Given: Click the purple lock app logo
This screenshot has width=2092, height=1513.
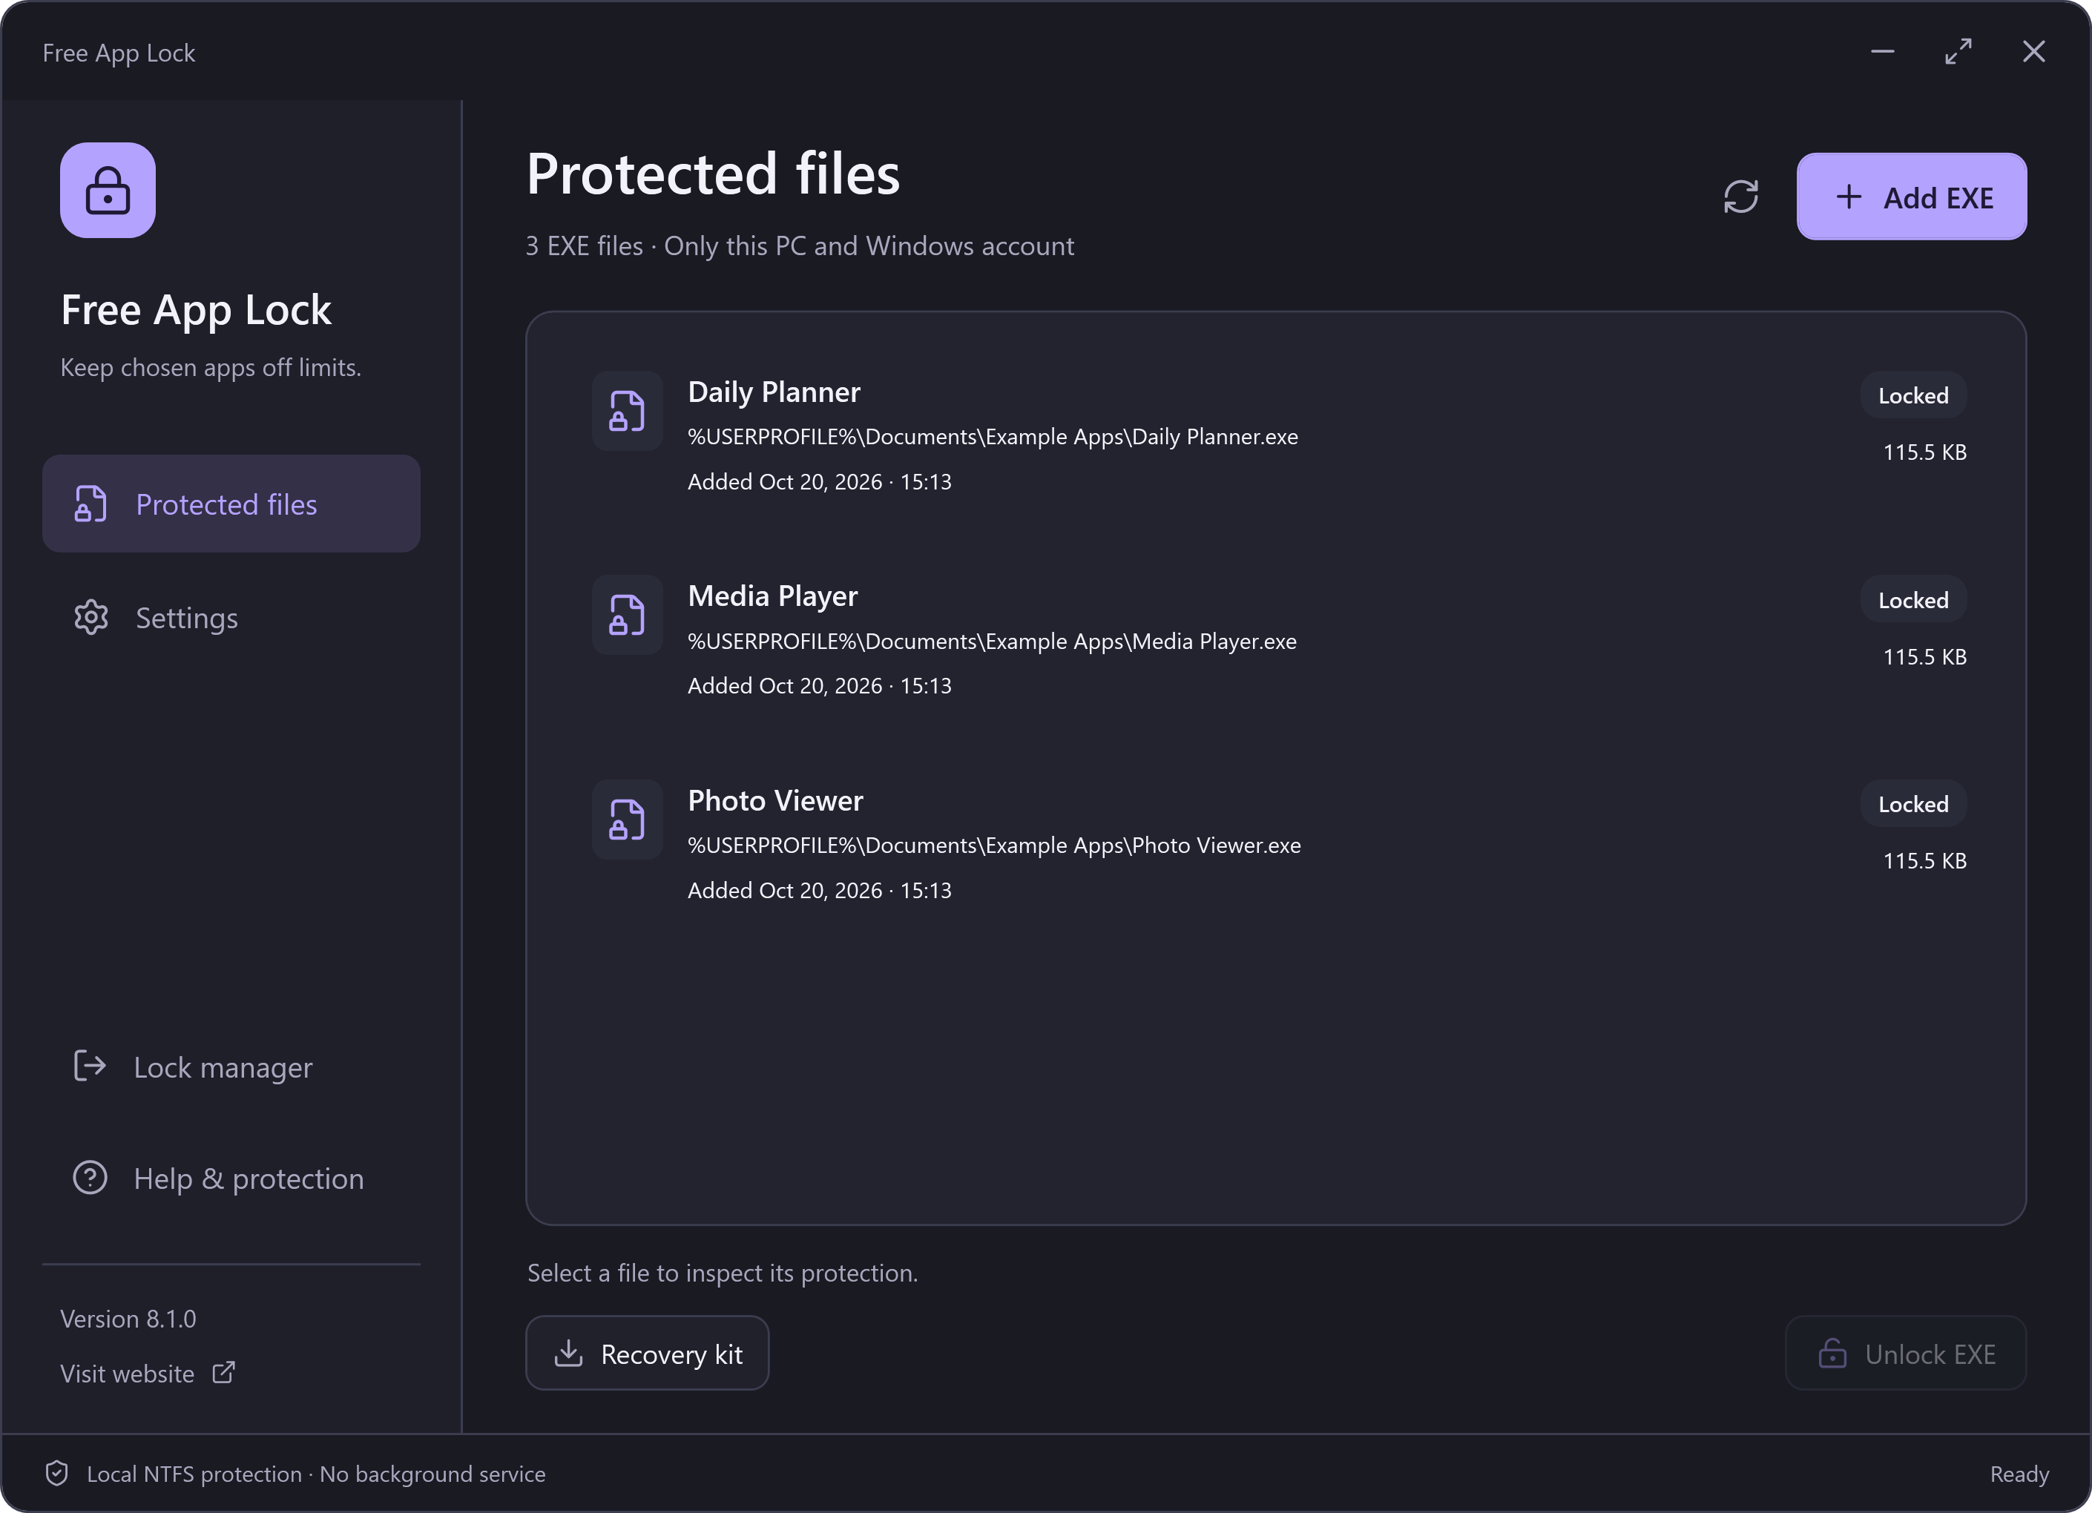Looking at the screenshot, I should point(108,190).
